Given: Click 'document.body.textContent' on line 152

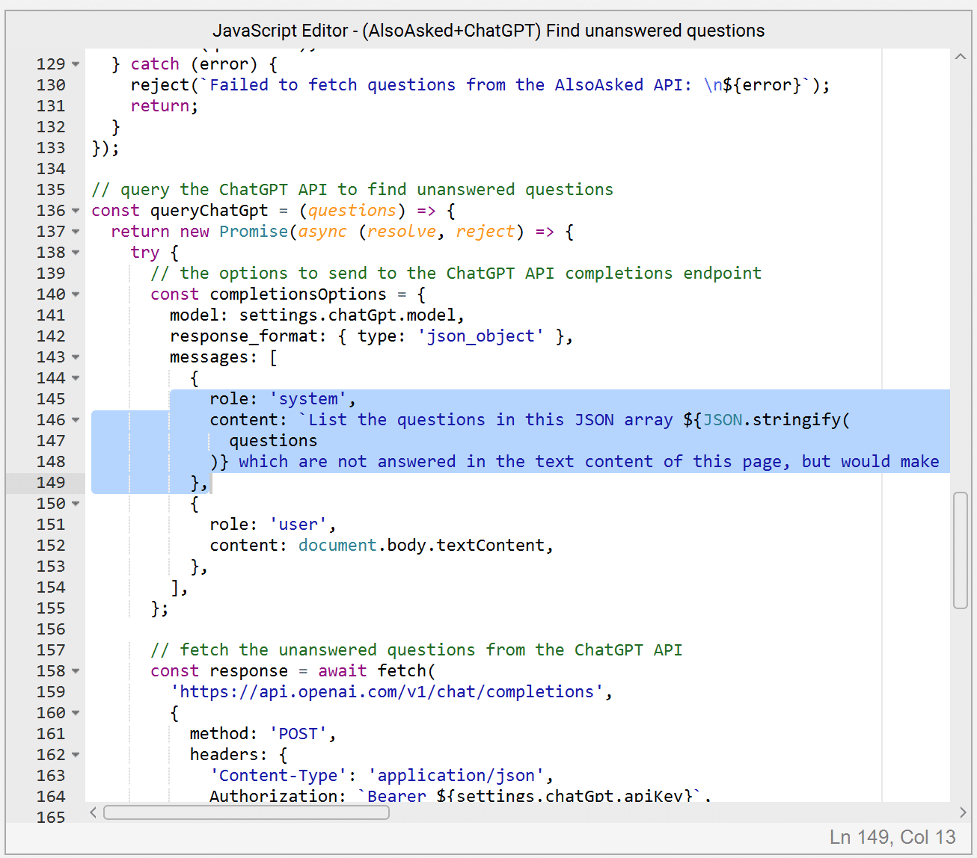Looking at the screenshot, I should [x=421, y=546].
